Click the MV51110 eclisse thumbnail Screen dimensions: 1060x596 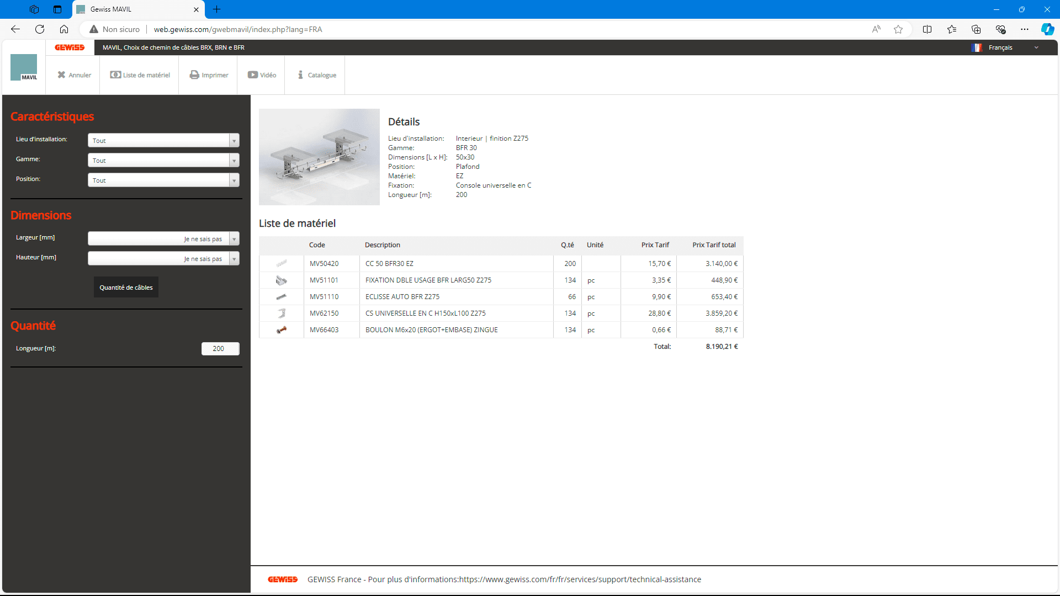pyautogui.click(x=282, y=297)
